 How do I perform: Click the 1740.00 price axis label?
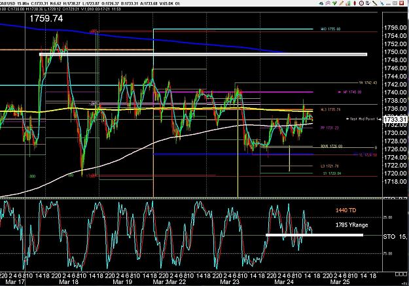coord(395,92)
